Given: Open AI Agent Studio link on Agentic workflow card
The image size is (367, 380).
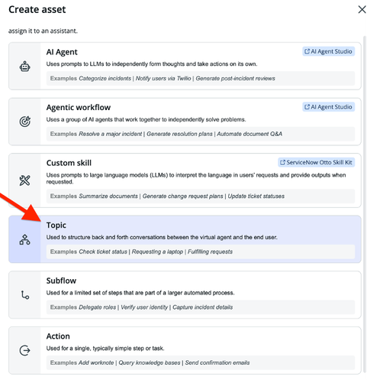Looking at the screenshot, I should click(x=328, y=107).
